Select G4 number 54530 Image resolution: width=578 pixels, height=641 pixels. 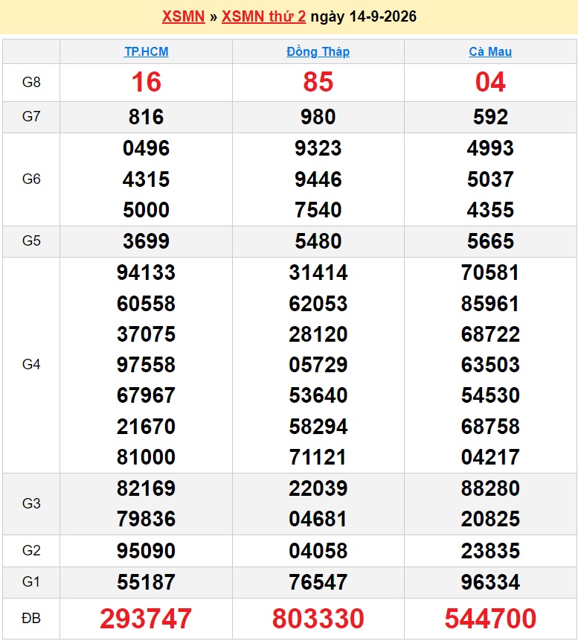490,395
